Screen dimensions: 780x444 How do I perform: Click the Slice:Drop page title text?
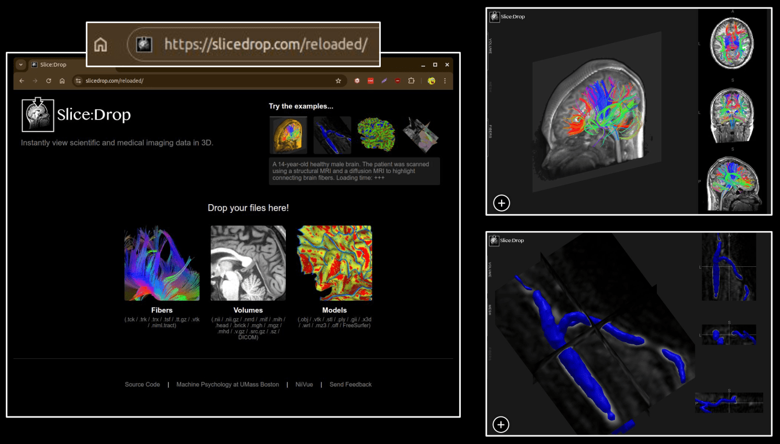[94, 114]
